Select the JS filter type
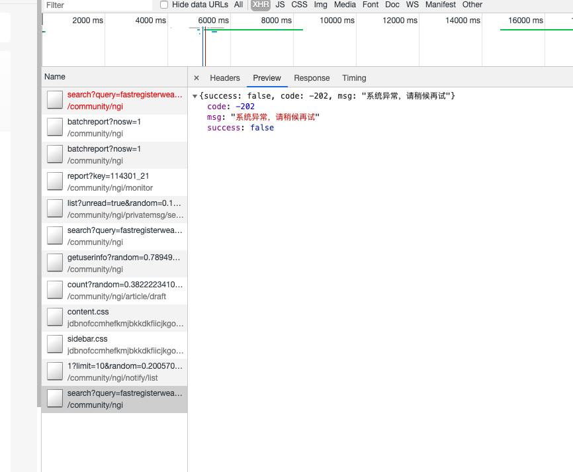The width and height of the screenshot is (573, 472). coord(280,5)
